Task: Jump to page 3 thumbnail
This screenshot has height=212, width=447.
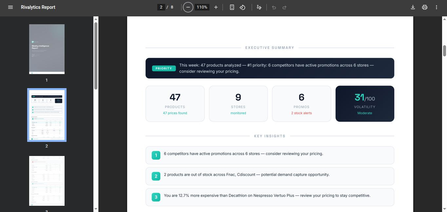Action: 47,181
